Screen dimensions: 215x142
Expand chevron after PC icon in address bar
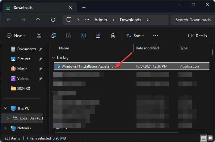coord(78,20)
